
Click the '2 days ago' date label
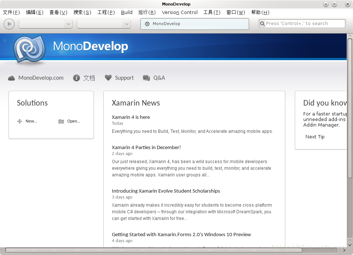click(122, 154)
